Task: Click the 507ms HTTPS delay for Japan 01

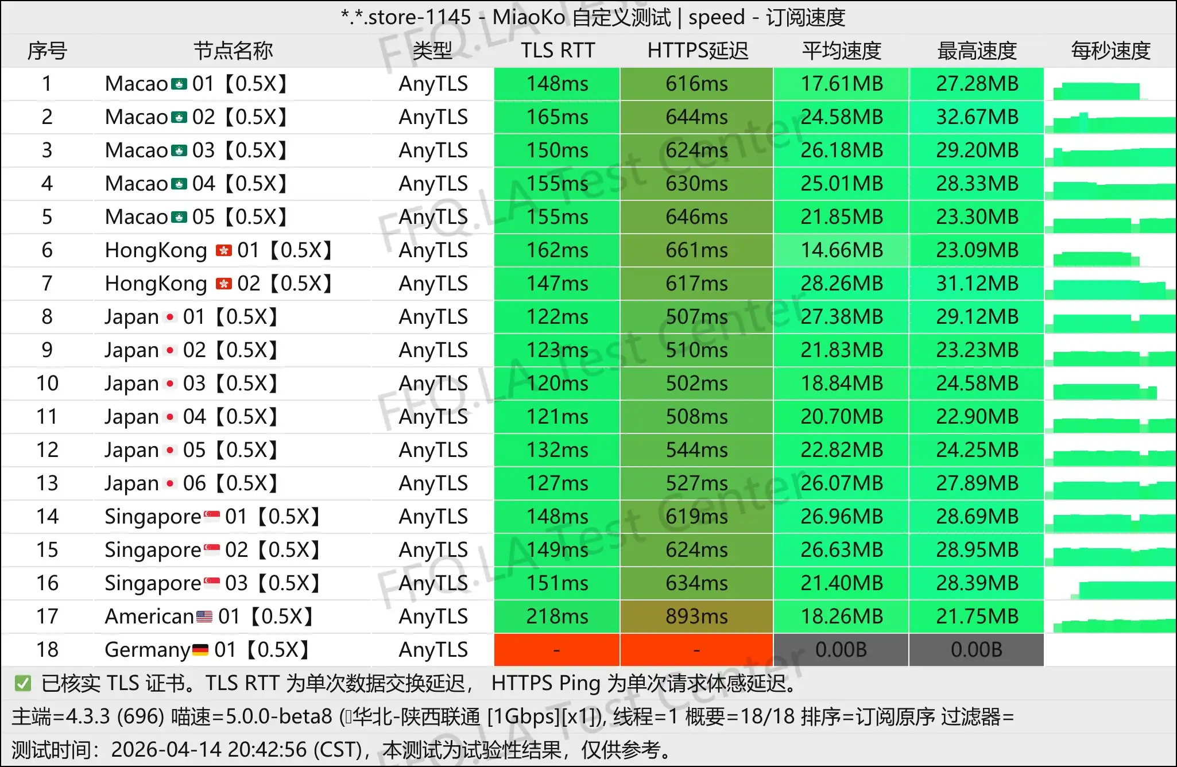Action: (696, 317)
